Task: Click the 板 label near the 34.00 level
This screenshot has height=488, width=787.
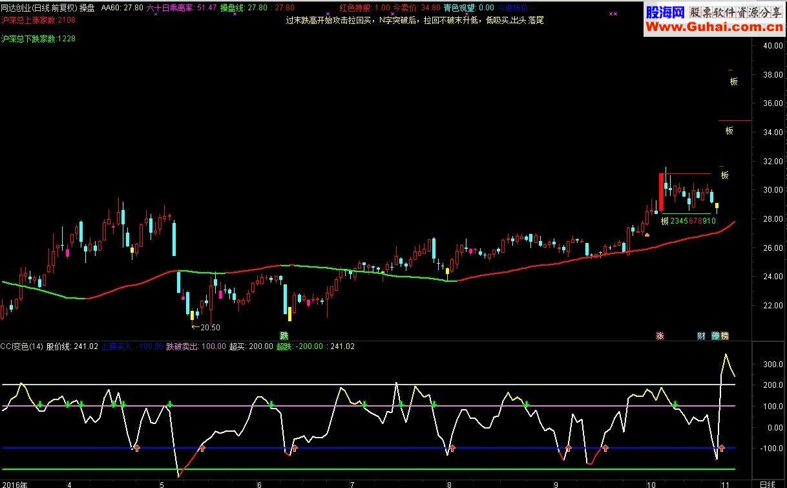Action: pyautogui.click(x=729, y=131)
